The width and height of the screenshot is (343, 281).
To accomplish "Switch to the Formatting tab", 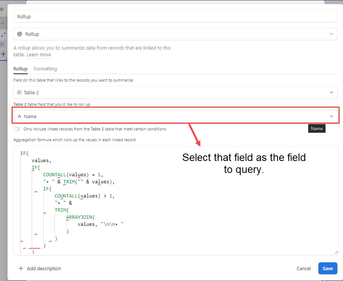I will click(x=45, y=69).
